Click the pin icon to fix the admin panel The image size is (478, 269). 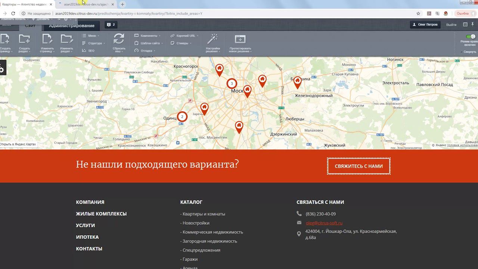pyautogui.click(x=472, y=24)
